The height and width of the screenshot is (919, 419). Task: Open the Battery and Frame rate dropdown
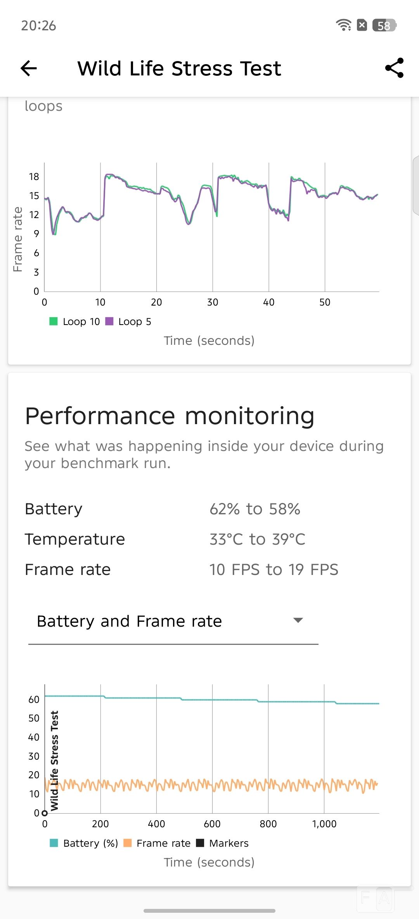[x=173, y=621]
